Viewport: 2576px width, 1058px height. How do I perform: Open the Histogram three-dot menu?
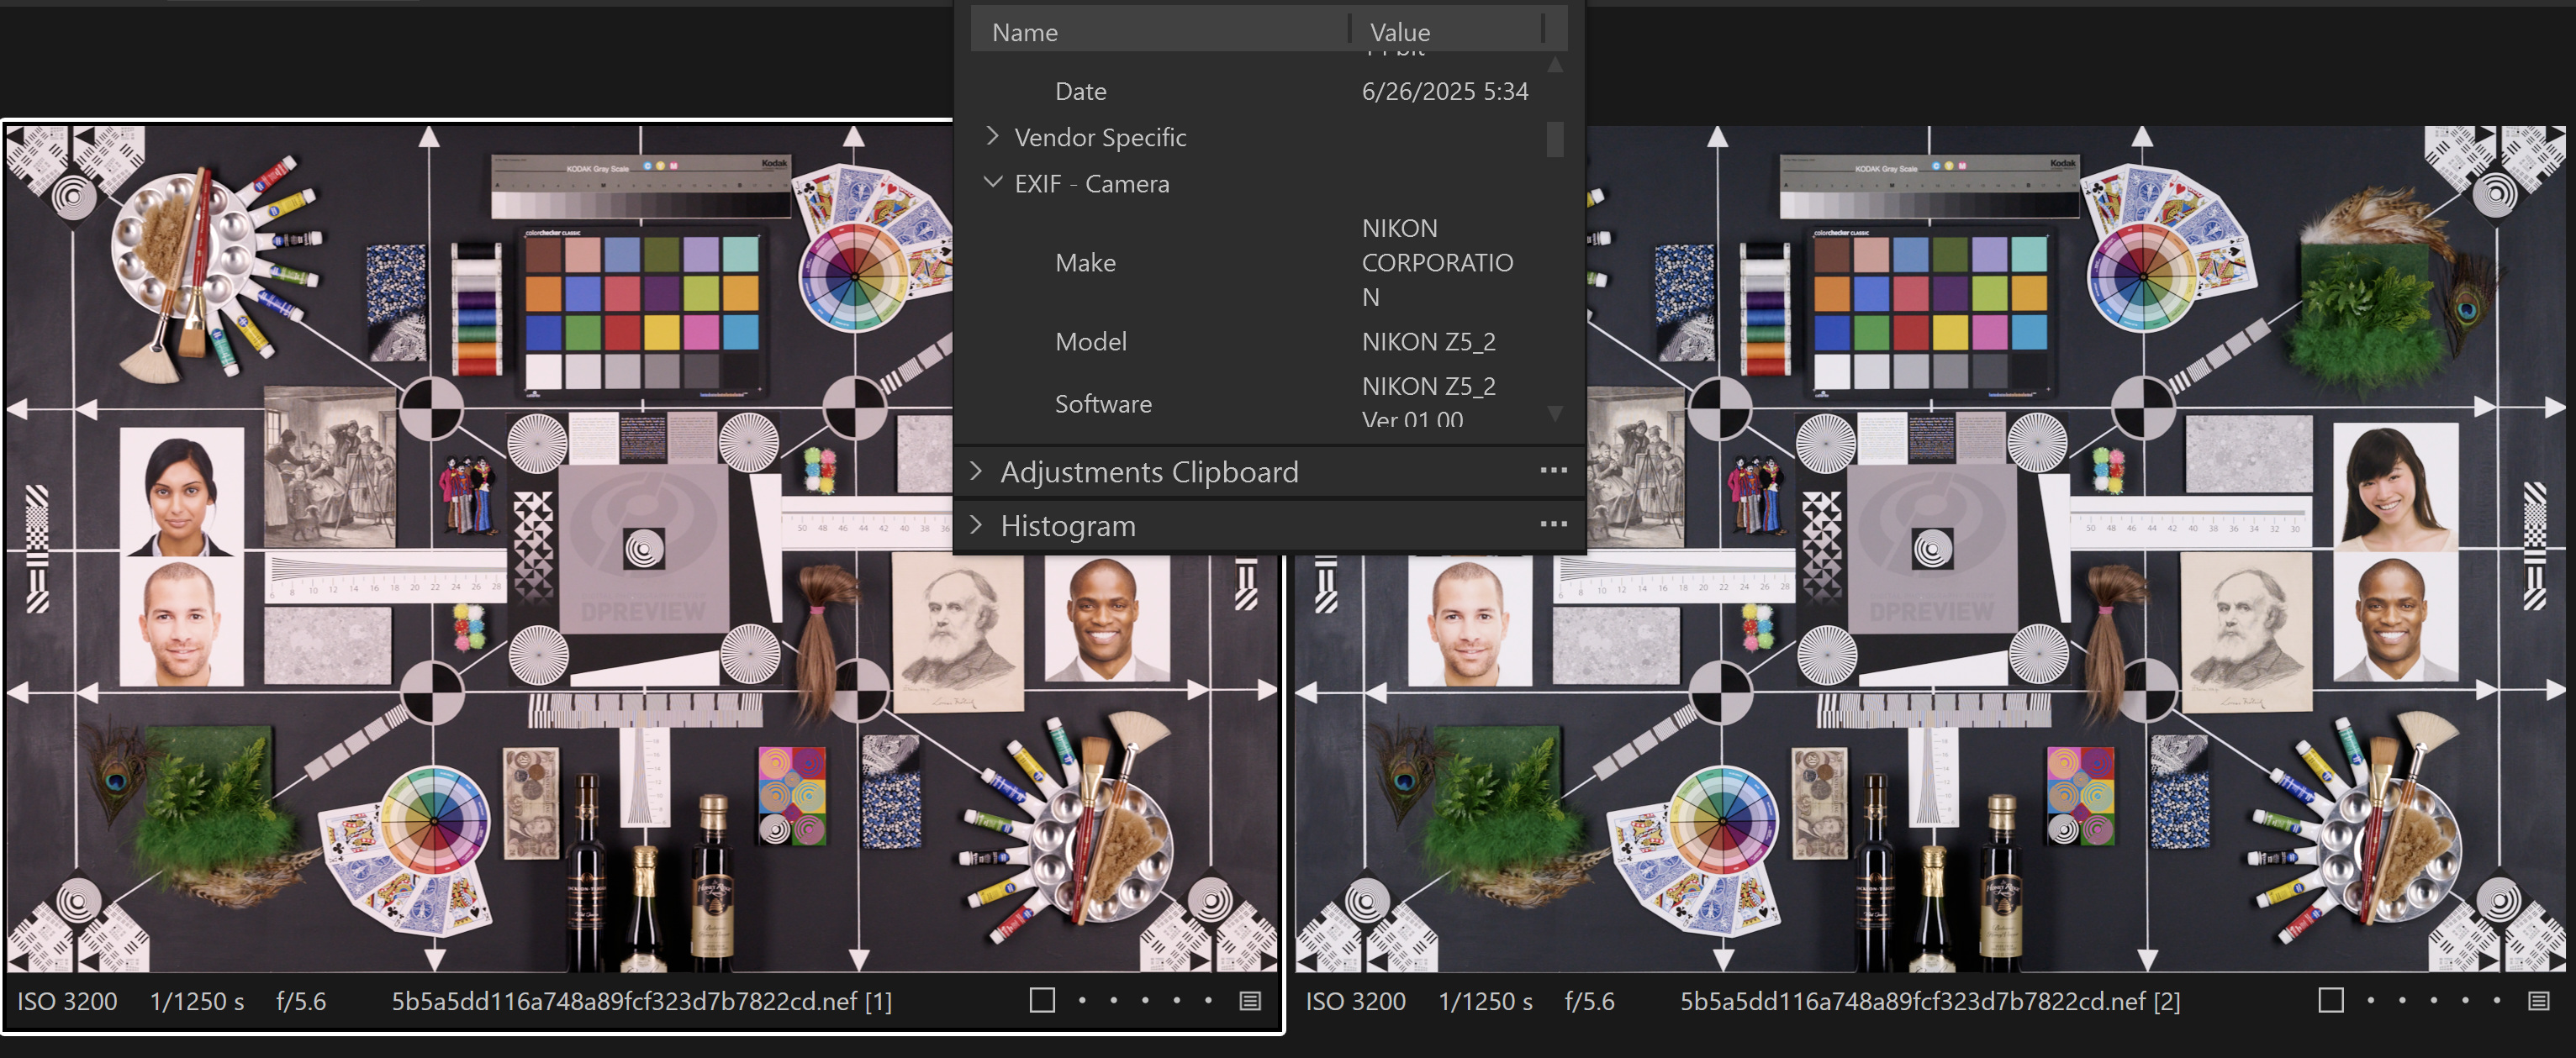(x=1553, y=524)
